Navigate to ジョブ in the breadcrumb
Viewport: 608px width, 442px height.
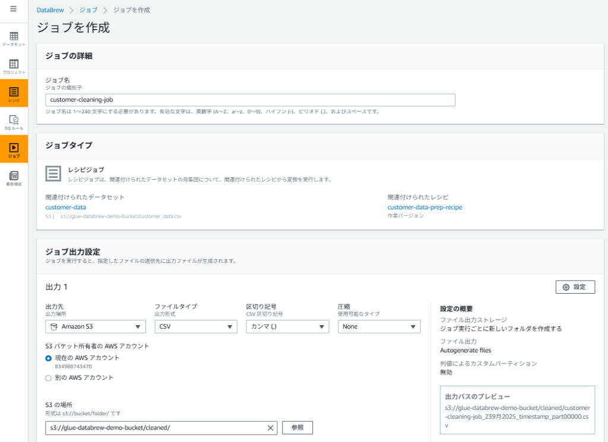88,10
